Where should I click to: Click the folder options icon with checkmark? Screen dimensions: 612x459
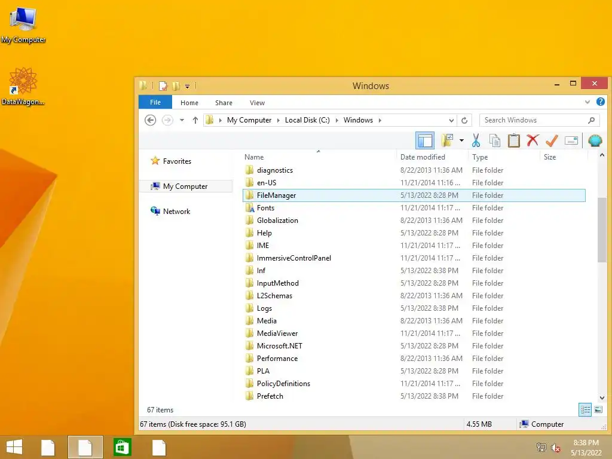[x=447, y=140]
